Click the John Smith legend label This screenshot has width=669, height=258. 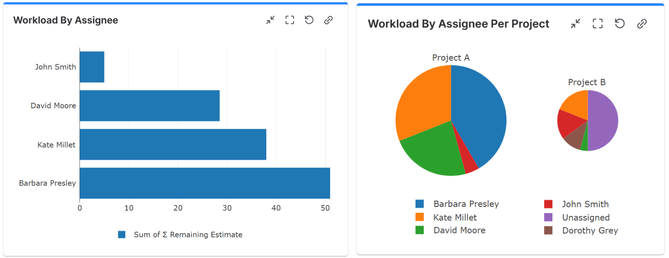(x=585, y=204)
